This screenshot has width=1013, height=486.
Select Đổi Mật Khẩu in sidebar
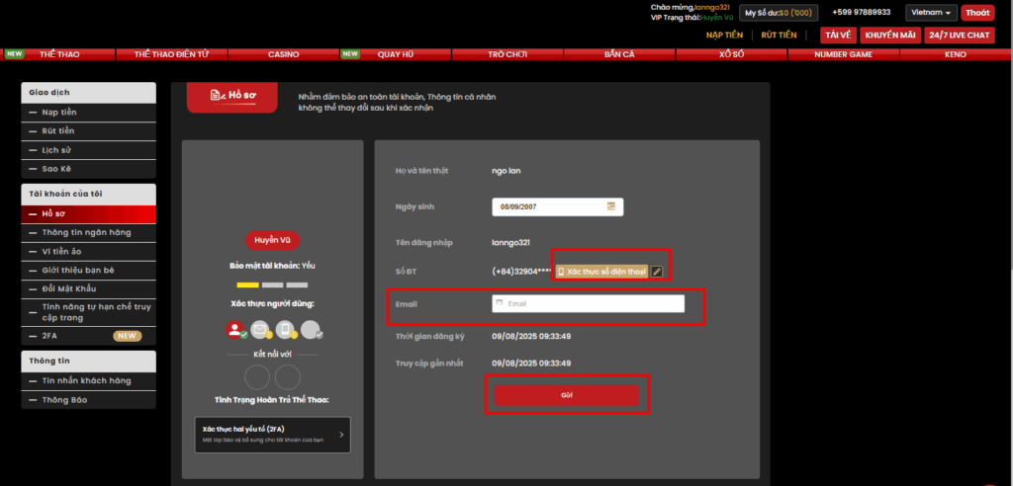click(88, 288)
